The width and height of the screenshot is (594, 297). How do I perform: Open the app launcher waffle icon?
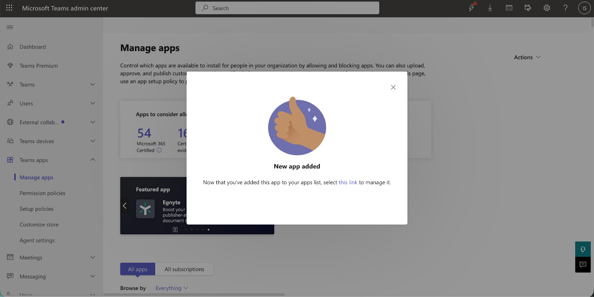[x=9, y=8]
